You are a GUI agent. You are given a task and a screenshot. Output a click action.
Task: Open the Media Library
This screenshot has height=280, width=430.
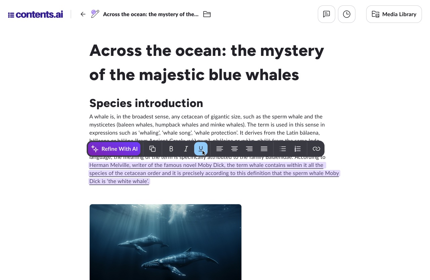click(x=394, y=14)
